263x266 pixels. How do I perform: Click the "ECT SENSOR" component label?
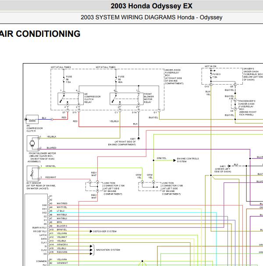[34, 183]
